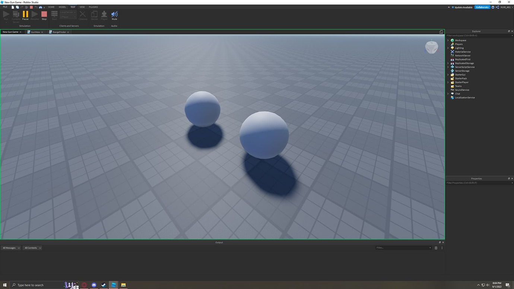Click the Filter workspace field in Explorer
Viewport: 514px width, 289px height.
(477, 35)
